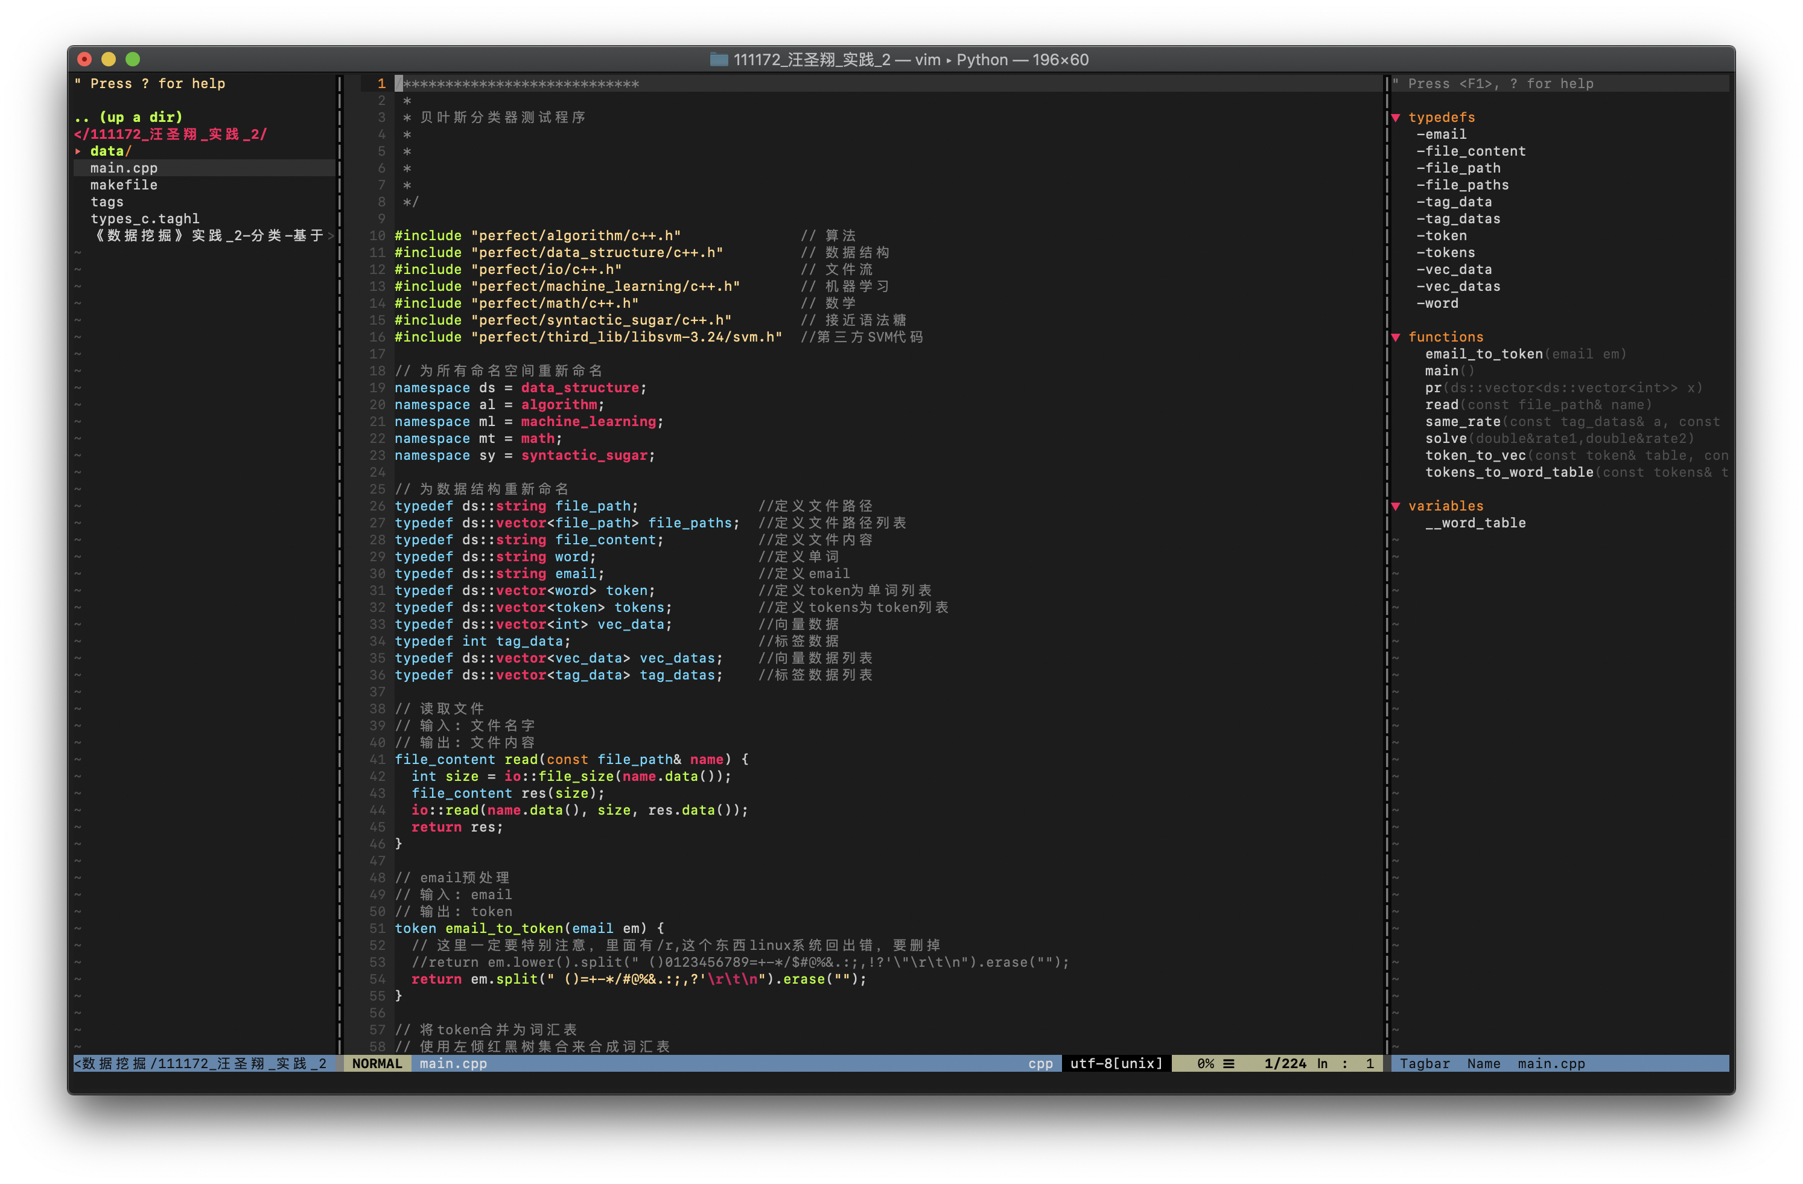Click the yellow minimize window button
The height and width of the screenshot is (1184, 1803).
click(x=109, y=59)
